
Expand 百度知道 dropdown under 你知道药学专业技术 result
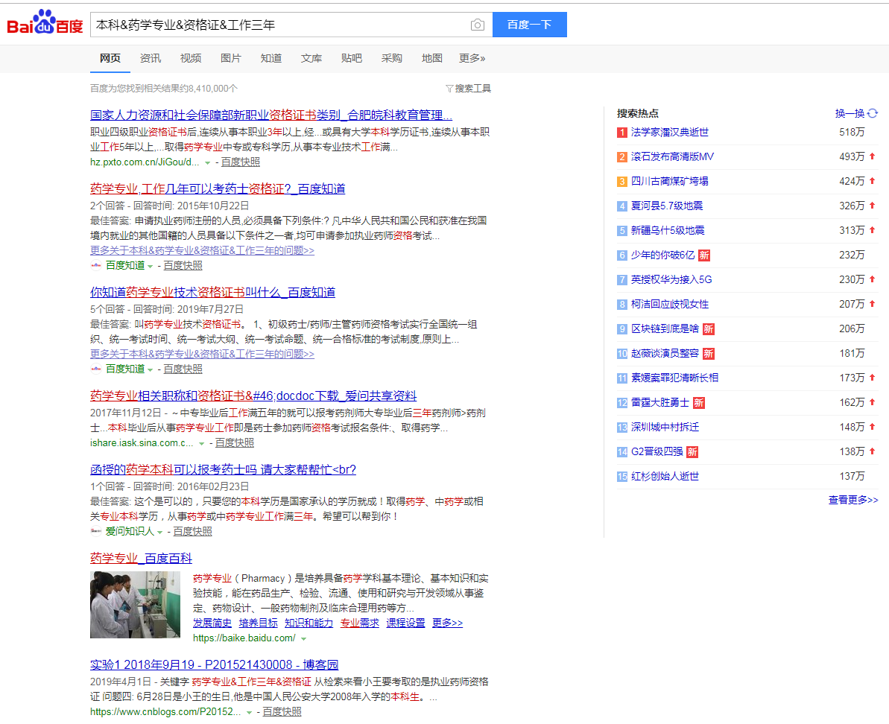[x=151, y=370]
